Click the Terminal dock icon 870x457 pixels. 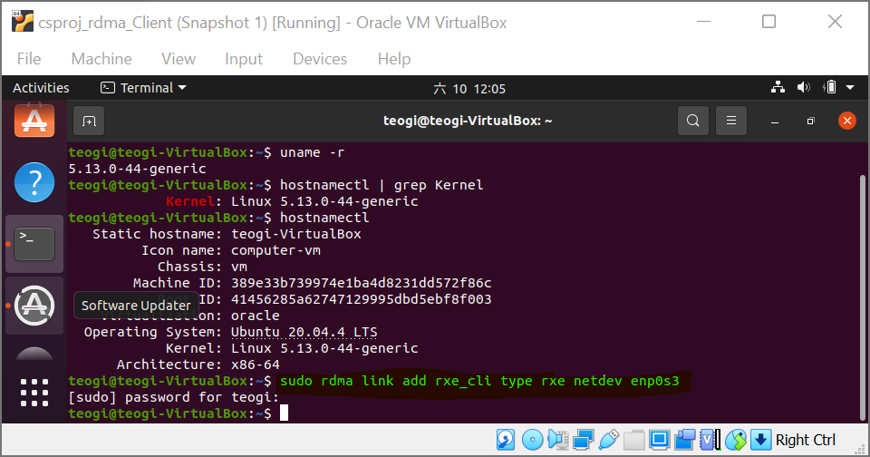(34, 244)
